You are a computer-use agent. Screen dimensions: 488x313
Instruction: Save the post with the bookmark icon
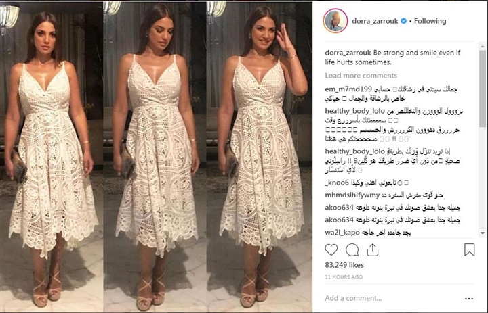coord(469,249)
